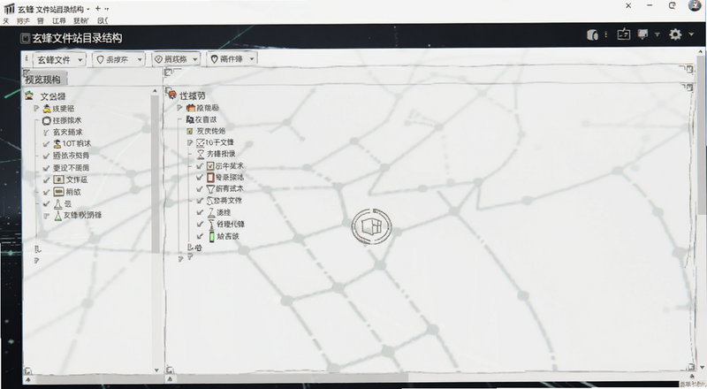
Task: Click the round ring icon in left tree
Action: (47, 120)
